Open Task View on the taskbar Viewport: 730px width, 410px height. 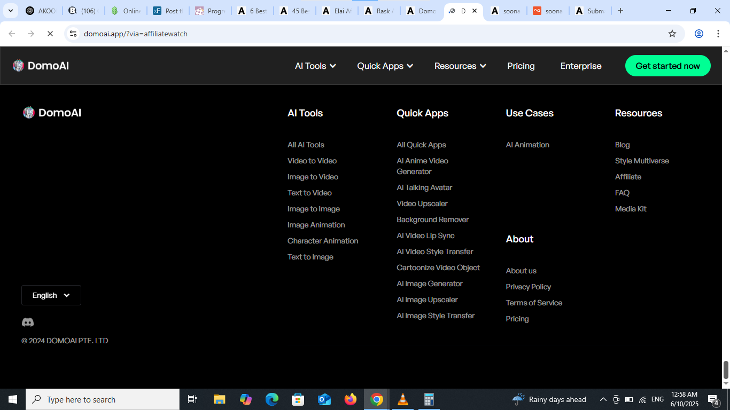192,399
